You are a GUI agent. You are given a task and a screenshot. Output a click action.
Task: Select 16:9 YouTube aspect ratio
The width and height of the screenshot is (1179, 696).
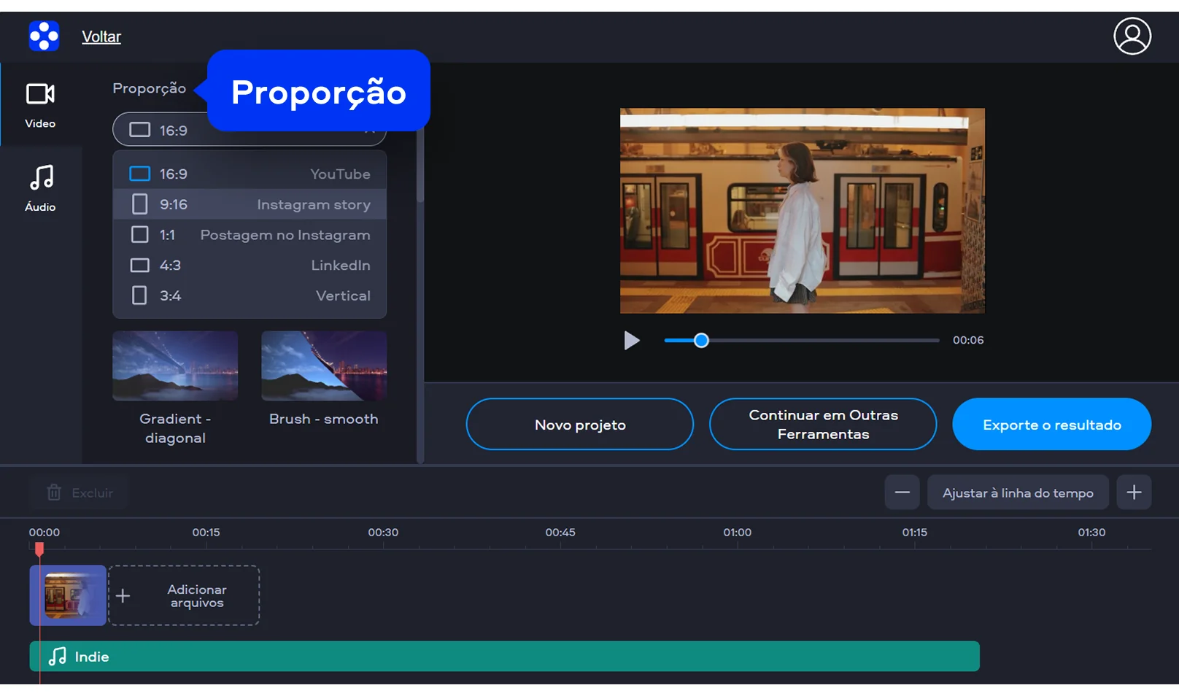[249, 174]
